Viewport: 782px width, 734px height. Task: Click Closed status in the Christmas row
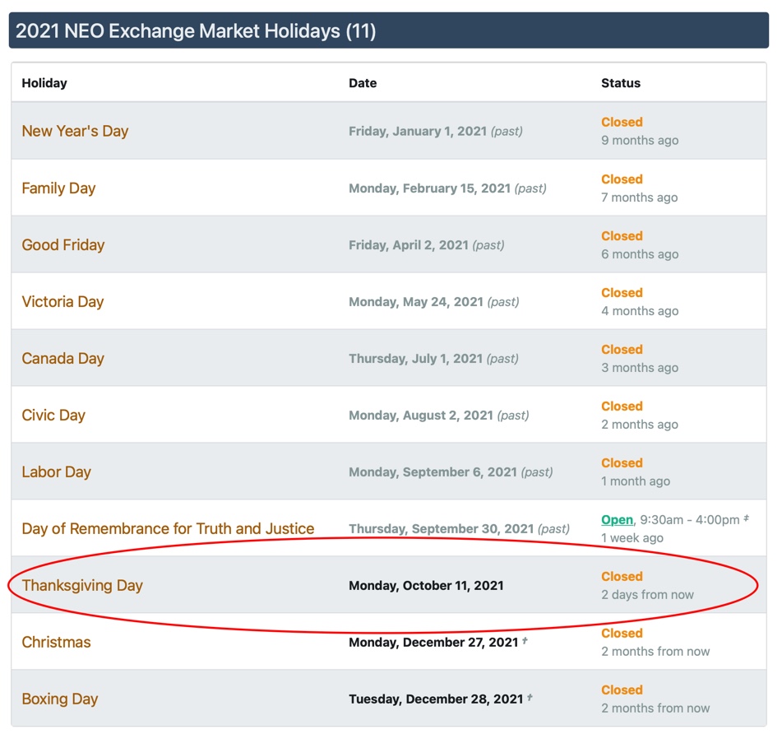[622, 634]
